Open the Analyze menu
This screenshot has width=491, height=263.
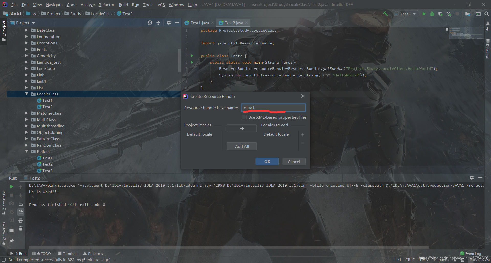click(x=87, y=5)
